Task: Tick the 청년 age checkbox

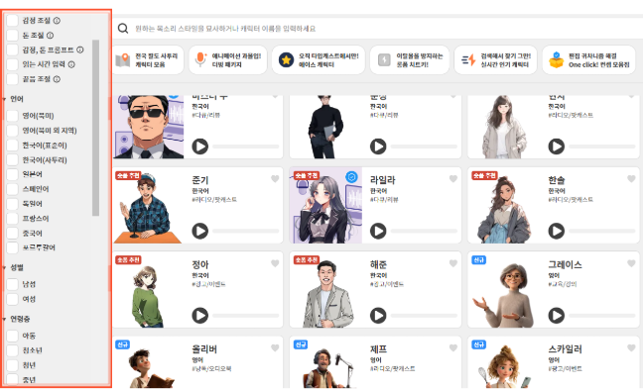Action: tap(12, 365)
